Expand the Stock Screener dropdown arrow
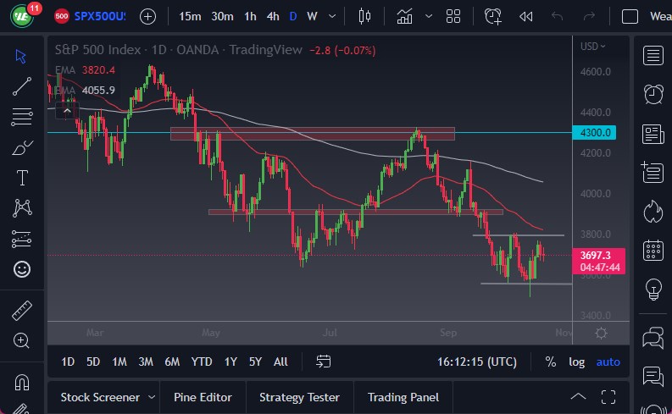Screen dimensions: 672x414 click(152, 397)
